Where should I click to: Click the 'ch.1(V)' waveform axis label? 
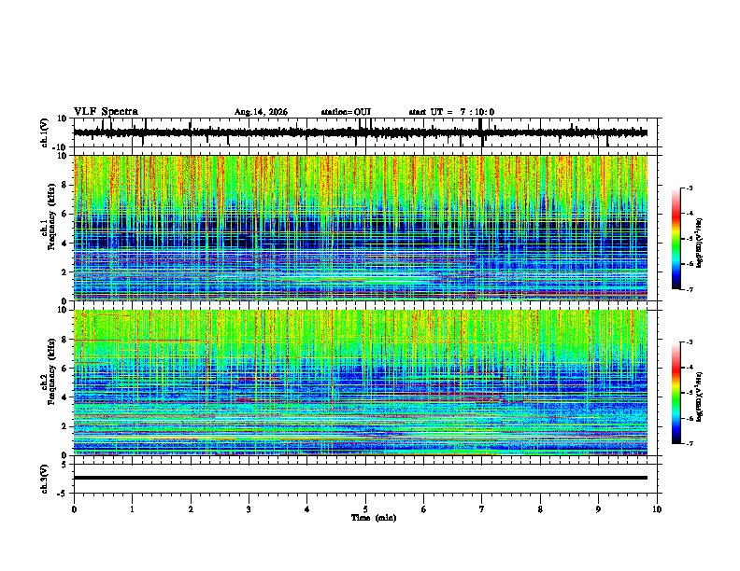tap(45, 132)
